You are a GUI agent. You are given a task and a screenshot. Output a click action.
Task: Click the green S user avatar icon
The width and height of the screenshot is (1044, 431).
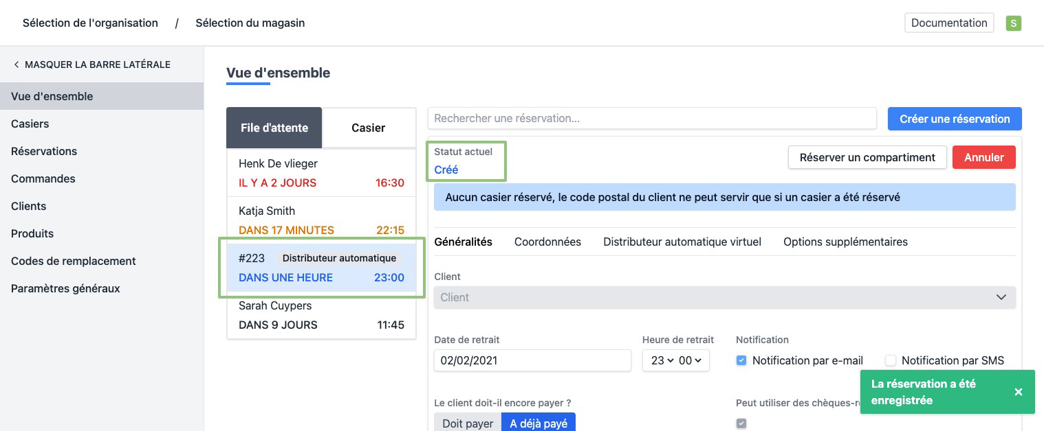[x=1012, y=23]
